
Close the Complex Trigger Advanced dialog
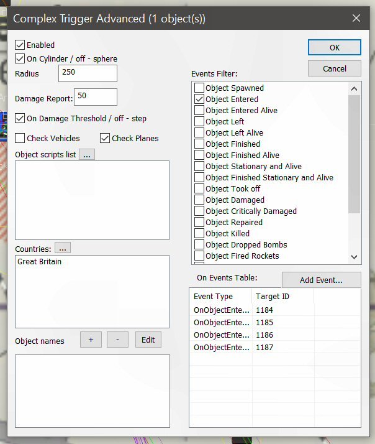(x=356, y=18)
